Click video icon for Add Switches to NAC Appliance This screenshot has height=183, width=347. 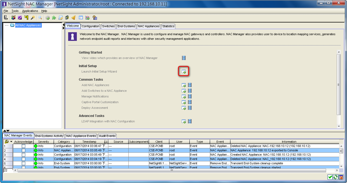tap(190, 91)
